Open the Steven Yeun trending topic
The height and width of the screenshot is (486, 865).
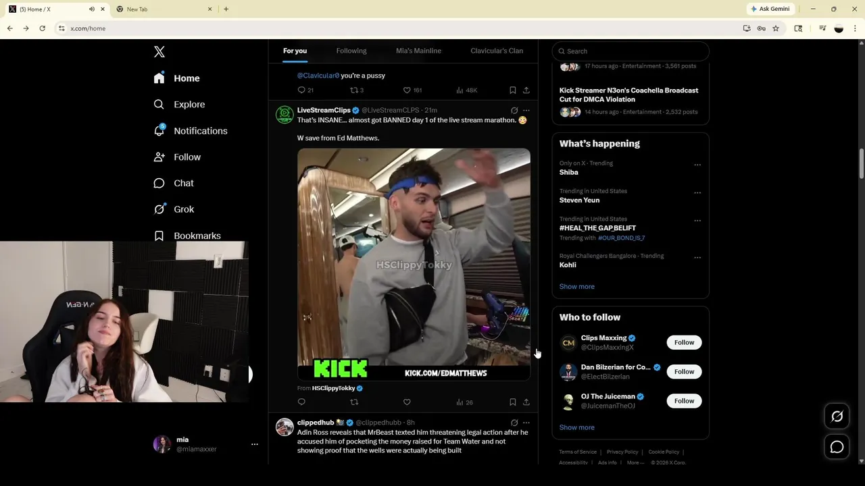[579, 200]
